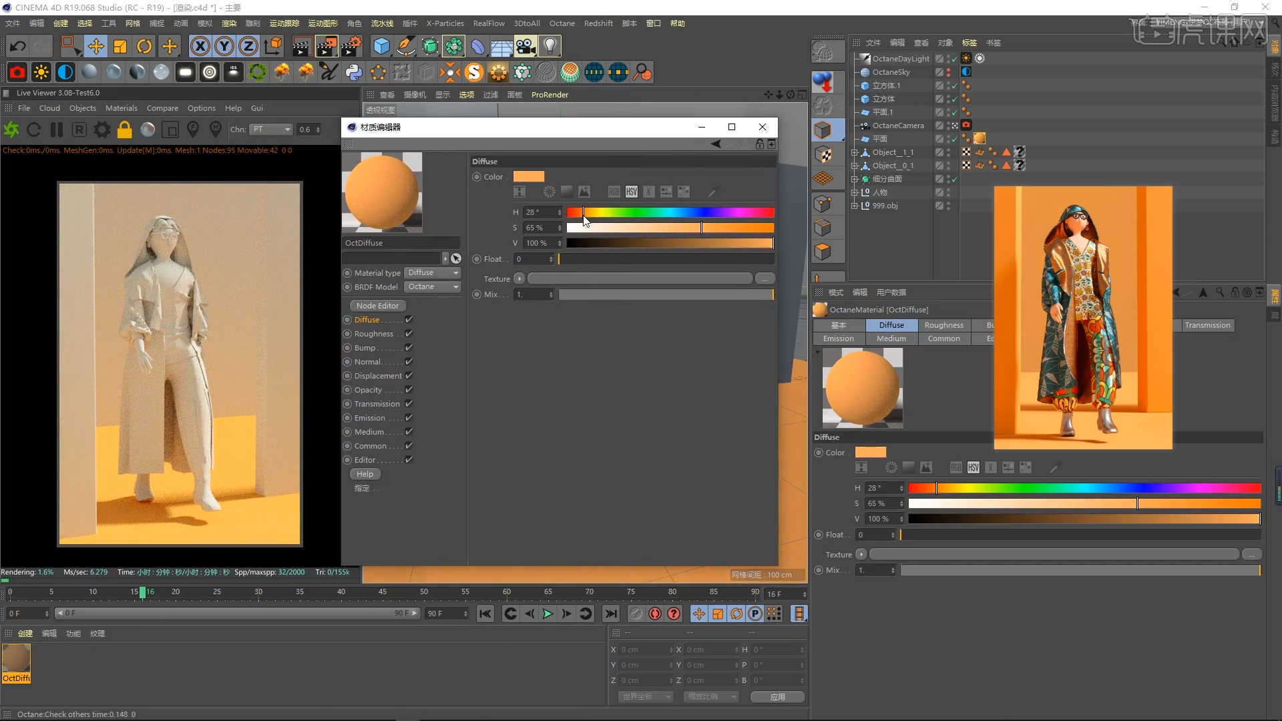Click the Help button in the material editor

pyautogui.click(x=365, y=473)
